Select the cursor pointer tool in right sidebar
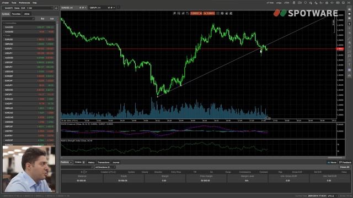This screenshot has height=198, width=353. point(349,24)
